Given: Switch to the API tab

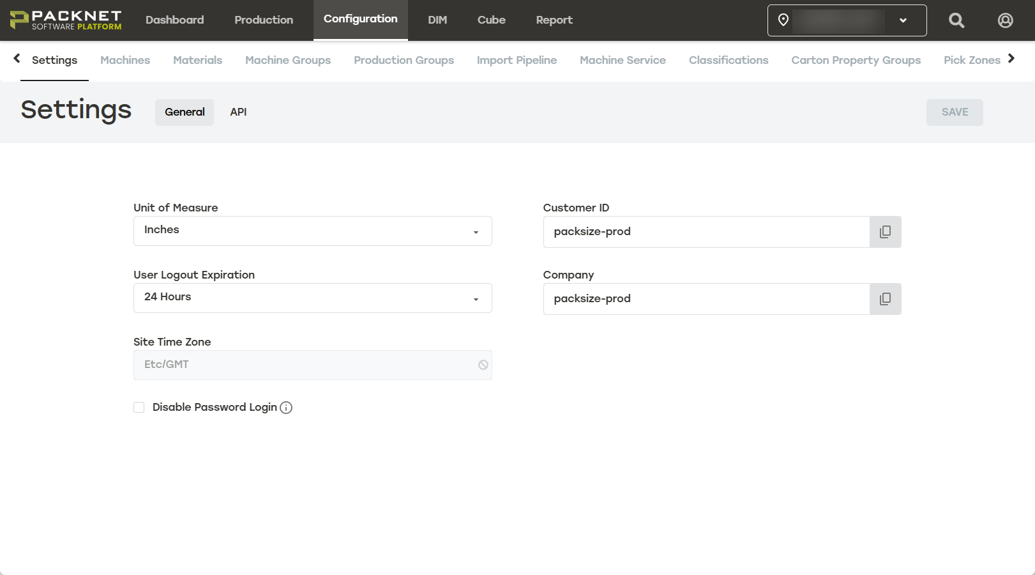Looking at the screenshot, I should [x=238, y=112].
